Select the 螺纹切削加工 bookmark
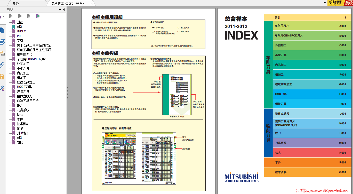The image size is (353, 194). (x=26, y=82)
